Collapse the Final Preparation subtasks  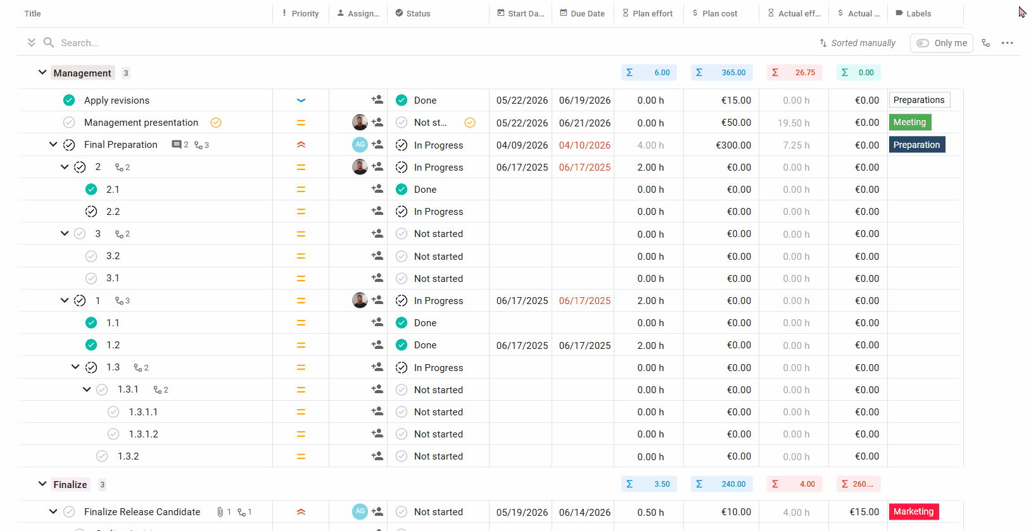coord(53,145)
